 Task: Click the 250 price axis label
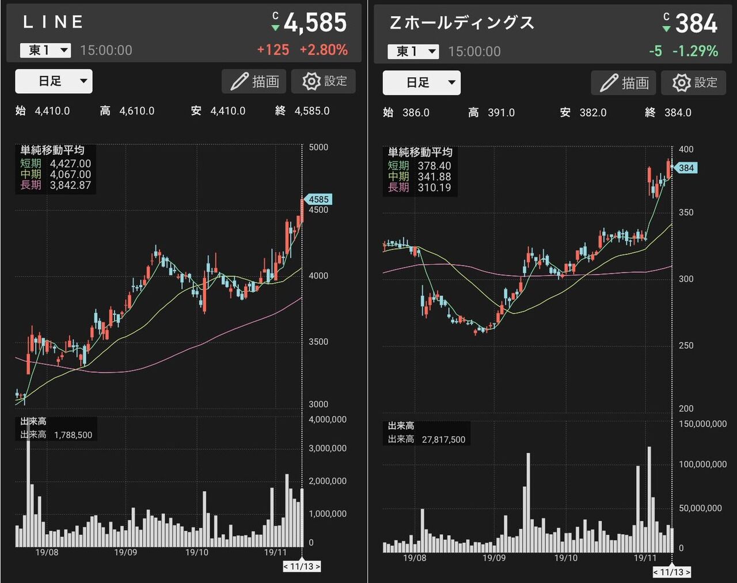pyautogui.click(x=686, y=345)
